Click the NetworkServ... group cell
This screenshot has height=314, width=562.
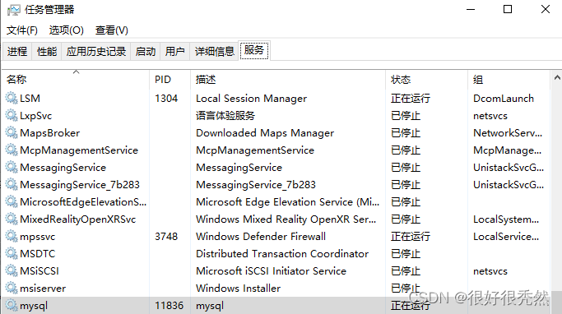pos(508,133)
